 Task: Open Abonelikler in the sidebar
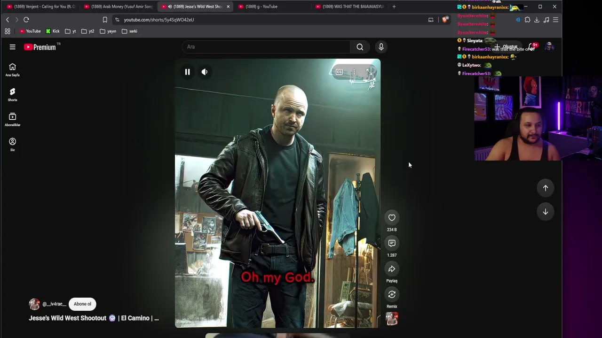[x=13, y=120]
